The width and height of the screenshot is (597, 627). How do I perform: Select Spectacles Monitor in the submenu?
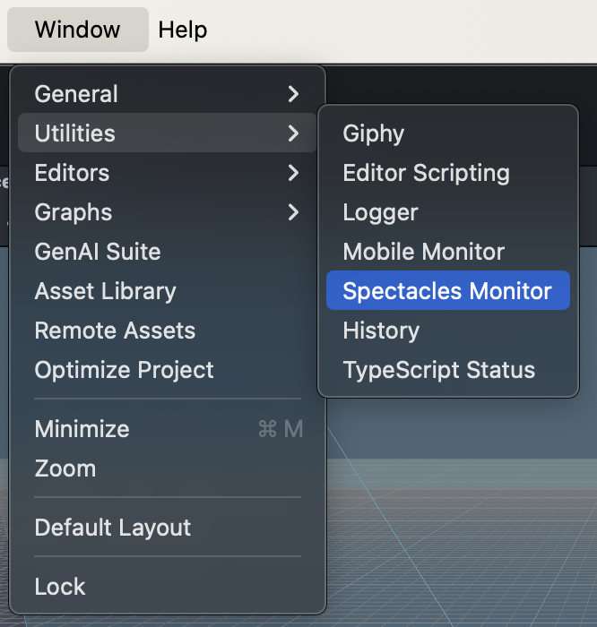(x=447, y=291)
